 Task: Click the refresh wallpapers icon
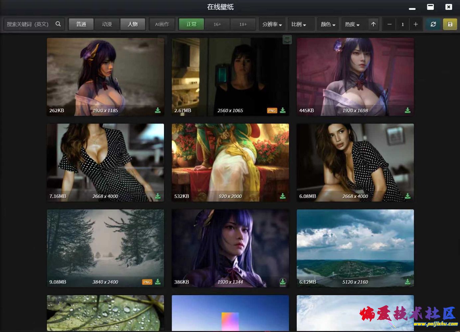[433, 24]
